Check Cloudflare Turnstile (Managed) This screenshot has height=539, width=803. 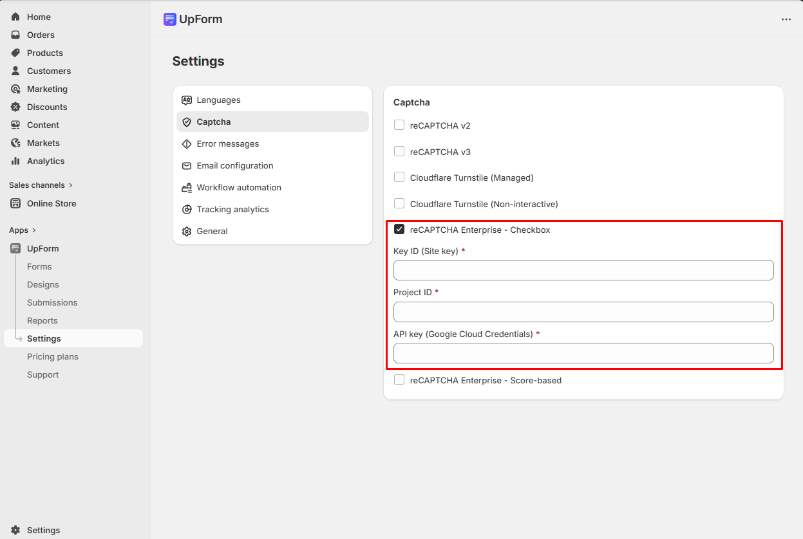pyautogui.click(x=399, y=178)
